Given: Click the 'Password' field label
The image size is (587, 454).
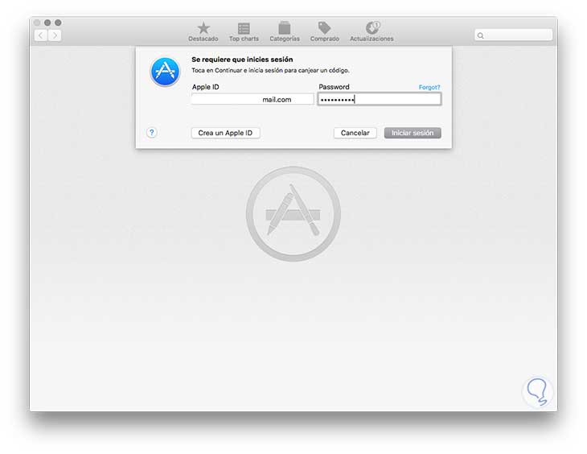Looking at the screenshot, I should pyautogui.click(x=334, y=87).
